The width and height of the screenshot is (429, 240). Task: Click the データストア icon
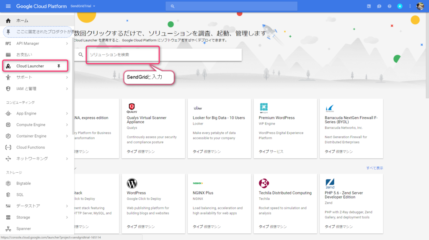[x=8, y=206]
